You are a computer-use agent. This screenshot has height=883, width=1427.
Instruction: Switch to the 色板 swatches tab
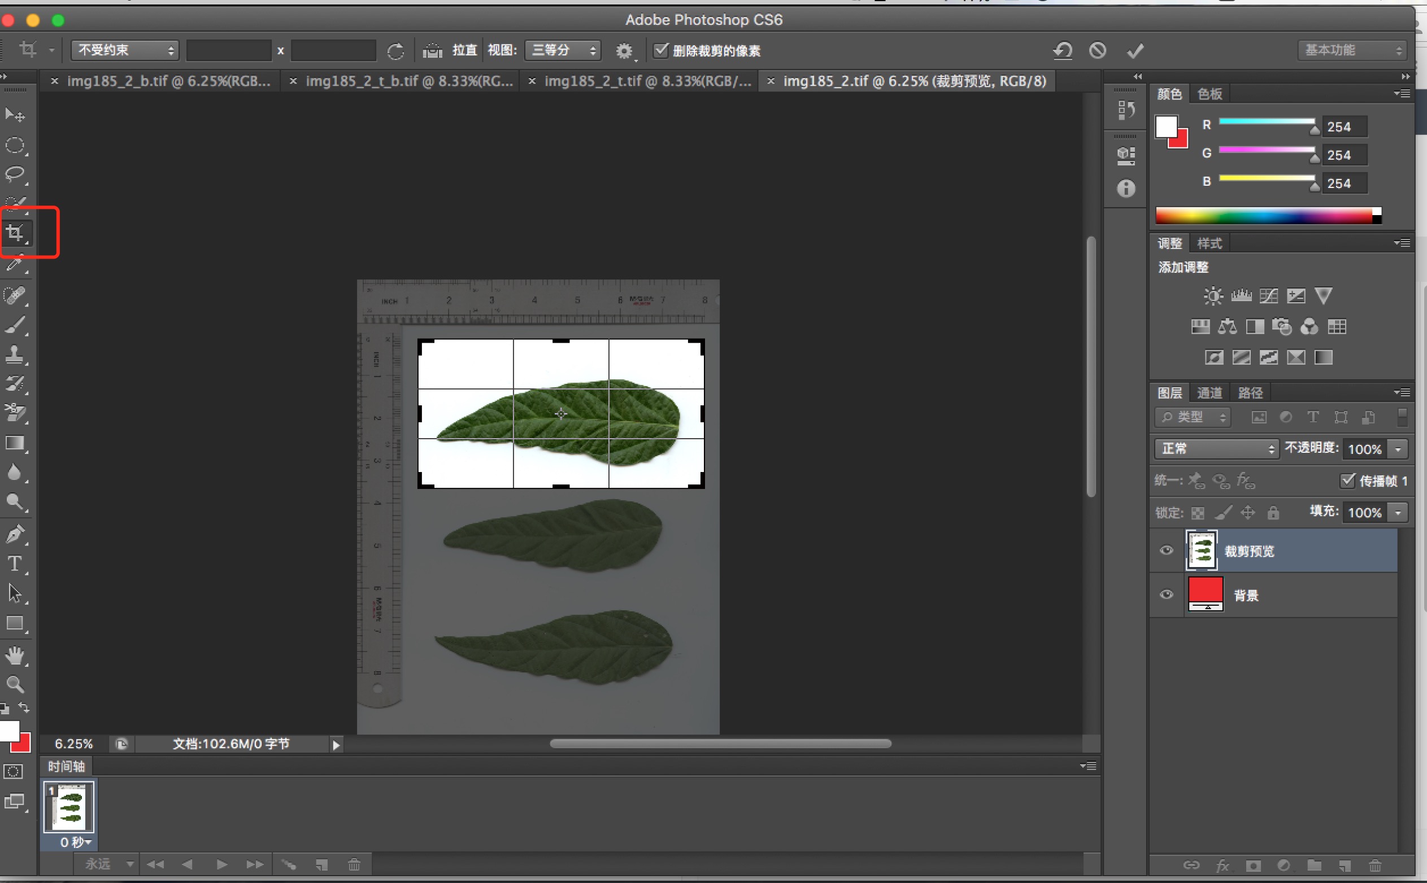point(1209,94)
